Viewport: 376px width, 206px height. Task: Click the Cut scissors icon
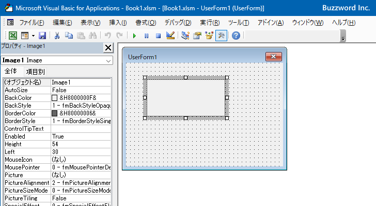coord(57,36)
